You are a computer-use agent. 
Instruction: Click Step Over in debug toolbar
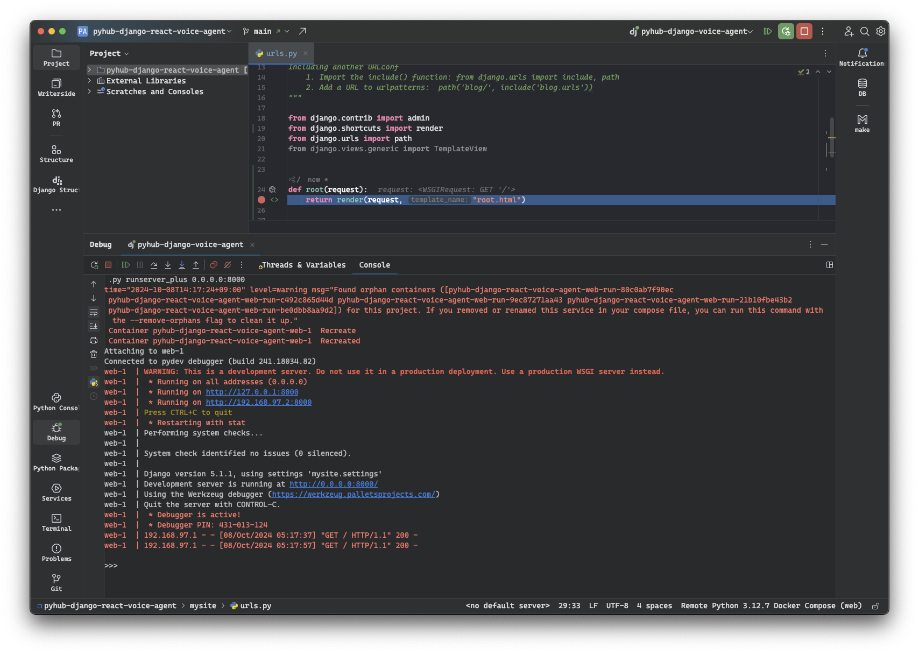click(154, 265)
